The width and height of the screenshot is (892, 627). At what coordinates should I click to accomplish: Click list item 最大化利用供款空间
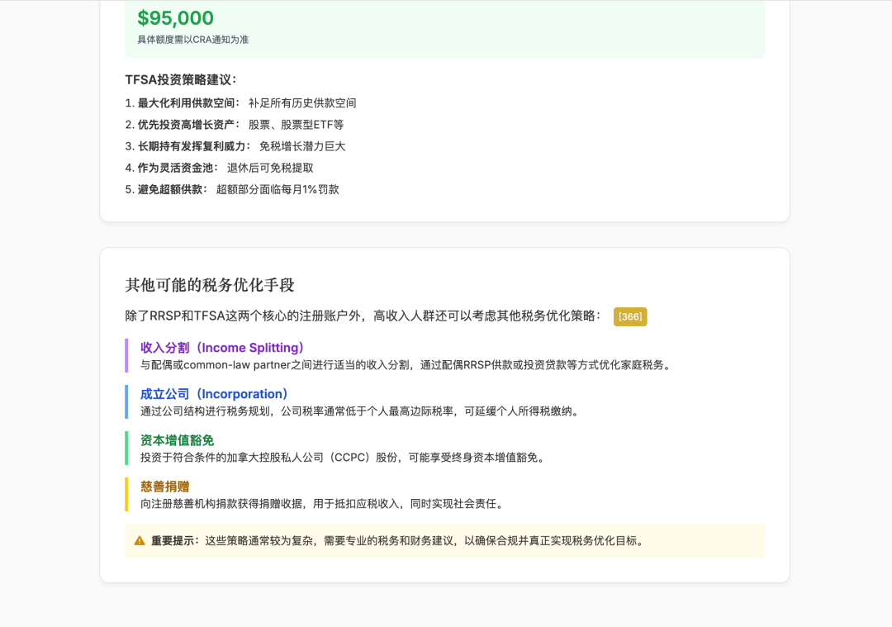click(240, 103)
